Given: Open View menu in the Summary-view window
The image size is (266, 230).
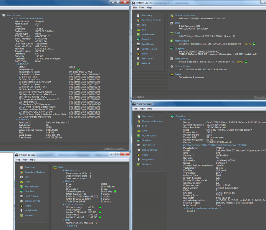Looking at the screenshot, I should pyautogui.click(x=142, y=8).
